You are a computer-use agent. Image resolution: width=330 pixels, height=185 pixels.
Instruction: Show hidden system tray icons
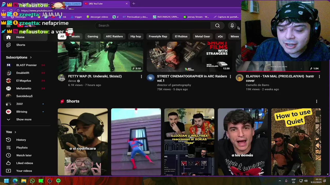coord(280,181)
